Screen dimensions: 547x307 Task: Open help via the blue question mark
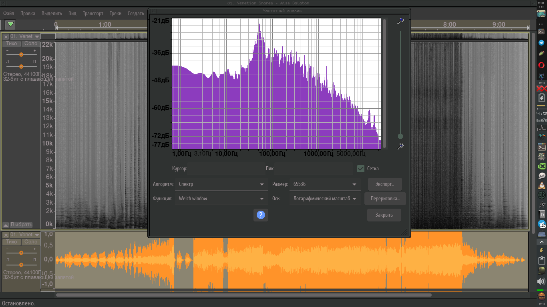click(x=261, y=215)
